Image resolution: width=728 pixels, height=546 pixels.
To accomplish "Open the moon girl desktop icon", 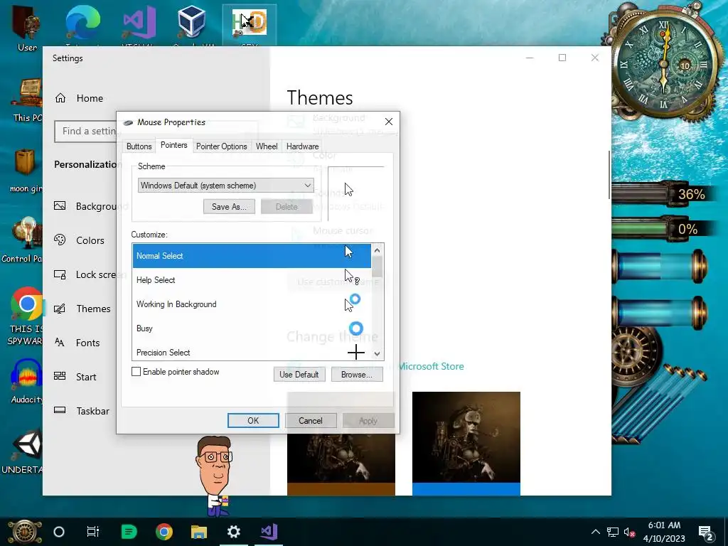I will tap(26, 171).
